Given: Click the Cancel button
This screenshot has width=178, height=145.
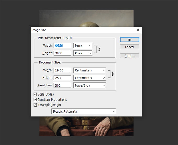Looking at the screenshot, I should pyautogui.click(x=130, y=47).
